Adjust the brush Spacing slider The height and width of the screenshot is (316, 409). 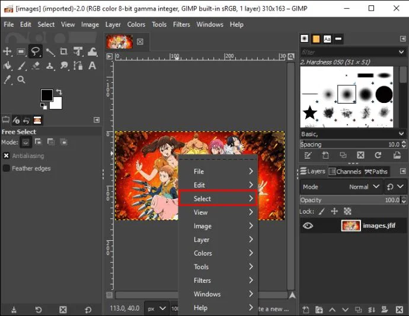click(x=350, y=144)
